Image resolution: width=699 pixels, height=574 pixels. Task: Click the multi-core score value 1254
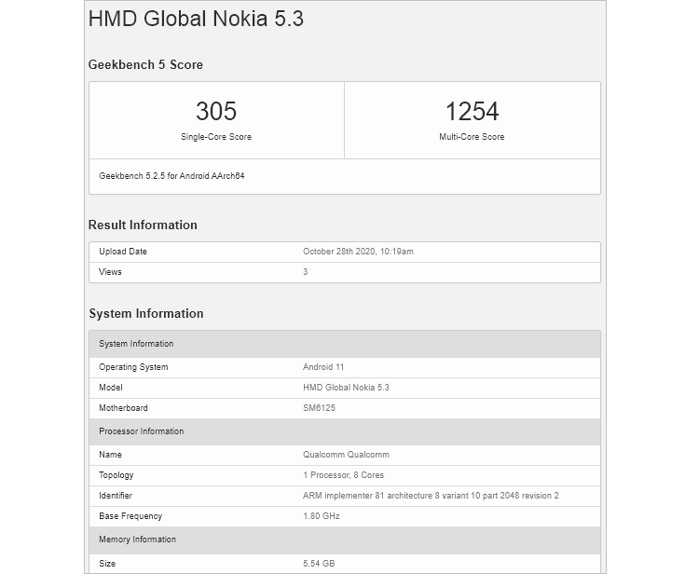tap(473, 111)
